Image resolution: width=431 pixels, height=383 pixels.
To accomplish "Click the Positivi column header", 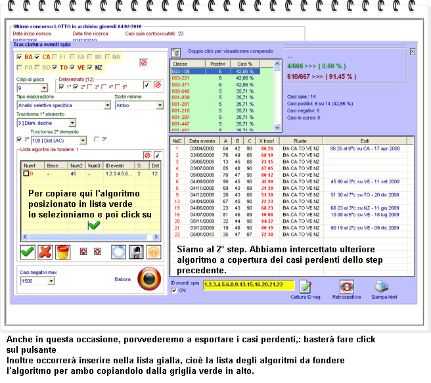I will coord(217,64).
